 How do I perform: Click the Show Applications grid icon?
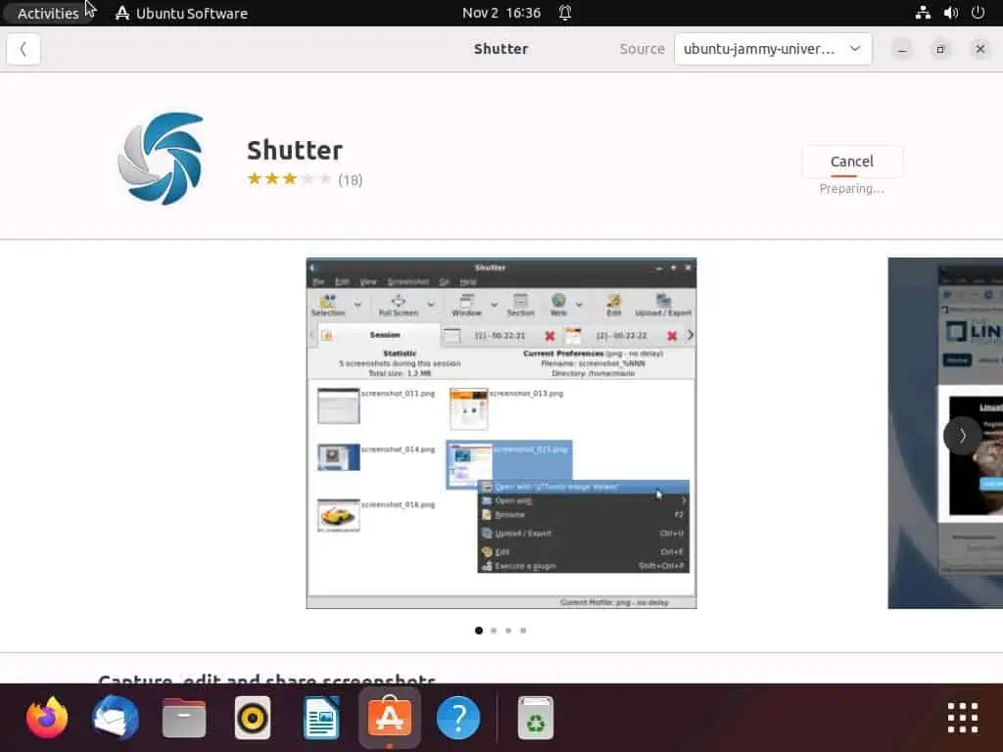(x=962, y=717)
